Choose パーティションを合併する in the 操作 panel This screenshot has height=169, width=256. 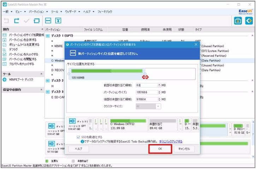(x=23, y=40)
